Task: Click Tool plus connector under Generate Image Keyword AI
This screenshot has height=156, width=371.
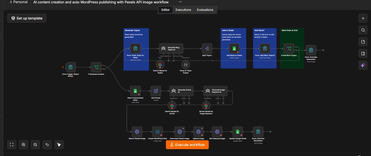Action: point(223,103)
